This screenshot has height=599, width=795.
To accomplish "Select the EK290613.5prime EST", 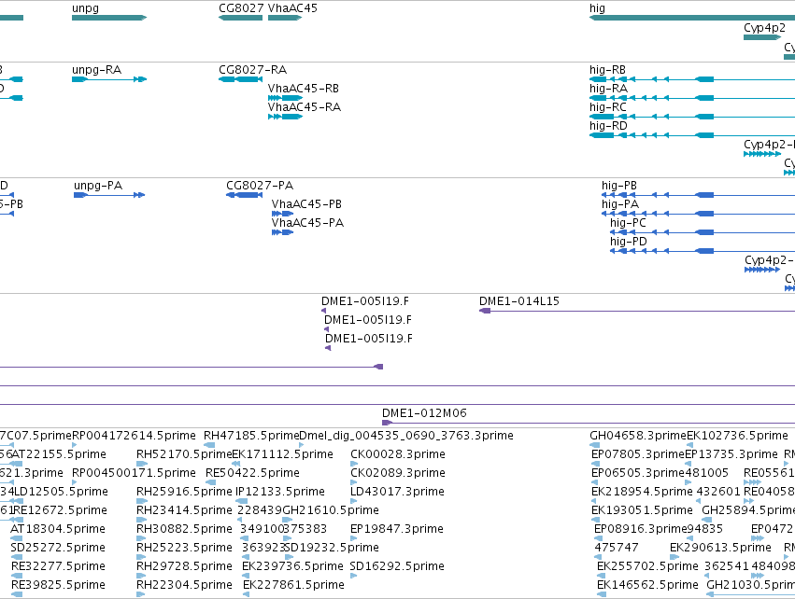I will click(x=674, y=557).
